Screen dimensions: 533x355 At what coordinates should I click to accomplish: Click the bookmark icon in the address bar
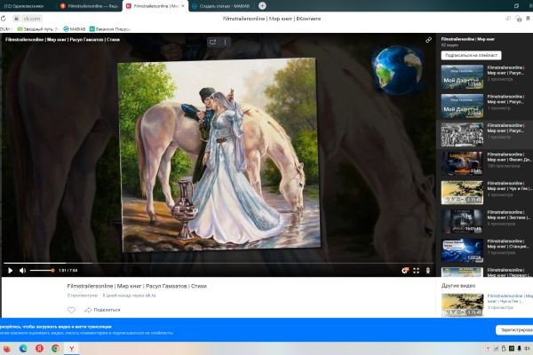coord(529,19)
